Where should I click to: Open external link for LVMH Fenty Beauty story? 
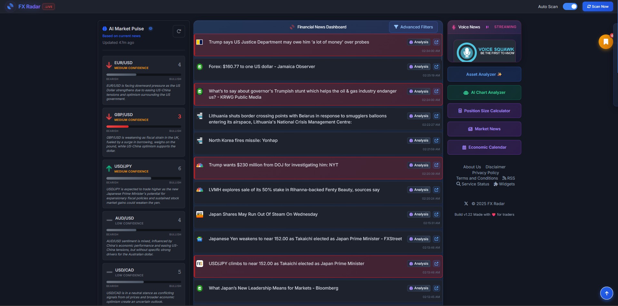coord(436,190)
